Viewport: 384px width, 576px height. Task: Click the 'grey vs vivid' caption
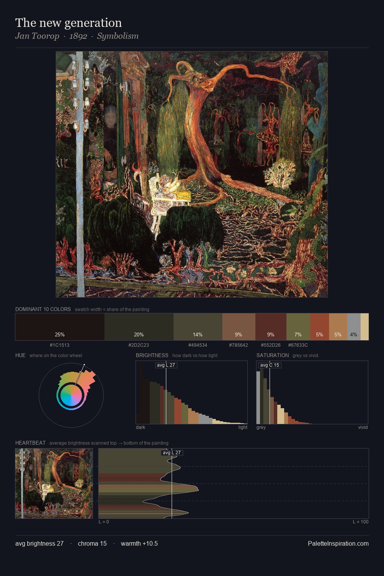click(305, 356)
